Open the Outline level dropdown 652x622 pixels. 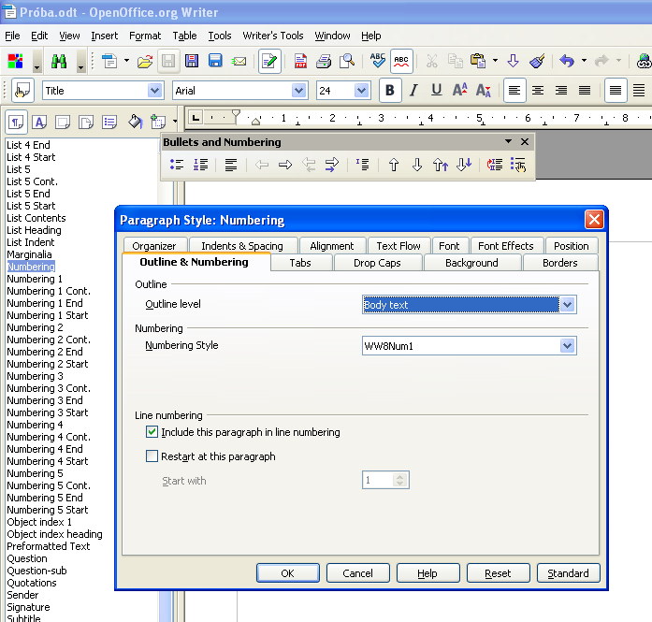tap(567, 305)
